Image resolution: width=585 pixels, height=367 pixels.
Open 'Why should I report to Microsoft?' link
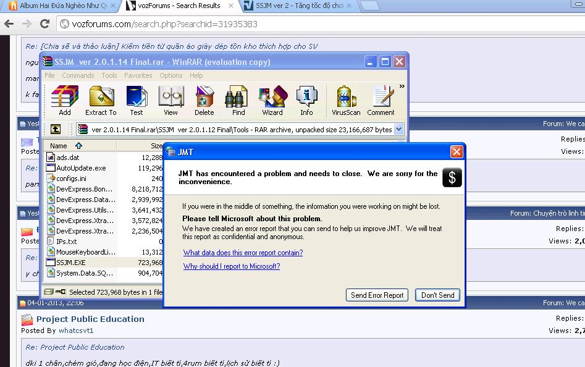(x=232, y=266)
